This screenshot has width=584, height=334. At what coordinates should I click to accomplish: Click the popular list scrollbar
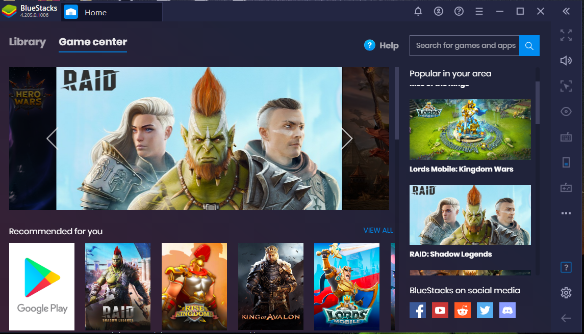(x=538, y=103)
